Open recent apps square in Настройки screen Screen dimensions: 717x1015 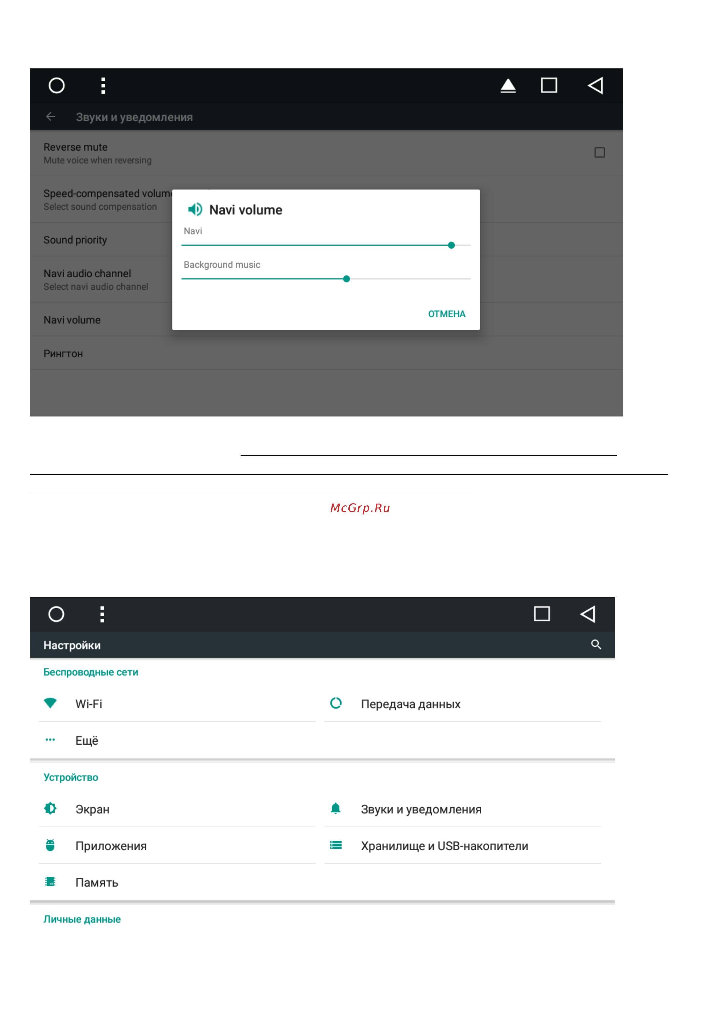542,614
